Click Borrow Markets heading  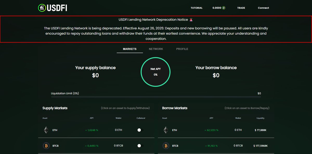pos(175,108)
